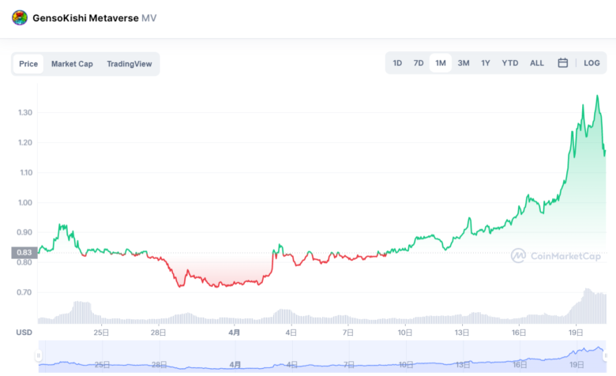Open the calendar date range picker
This screenshot has height=376, width=616.
pyautogui.click(x=562, y=63)
